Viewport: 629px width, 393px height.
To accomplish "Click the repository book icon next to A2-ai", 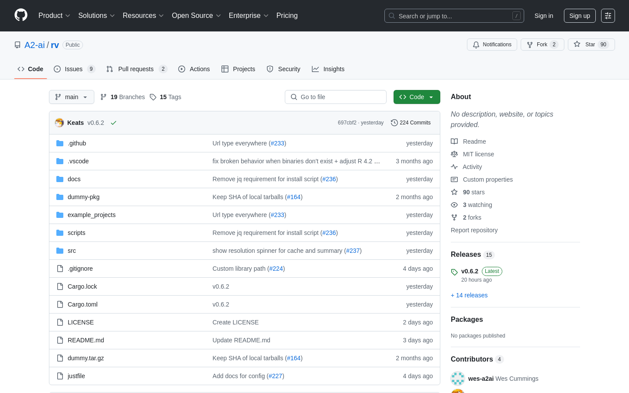I will 17,45.
